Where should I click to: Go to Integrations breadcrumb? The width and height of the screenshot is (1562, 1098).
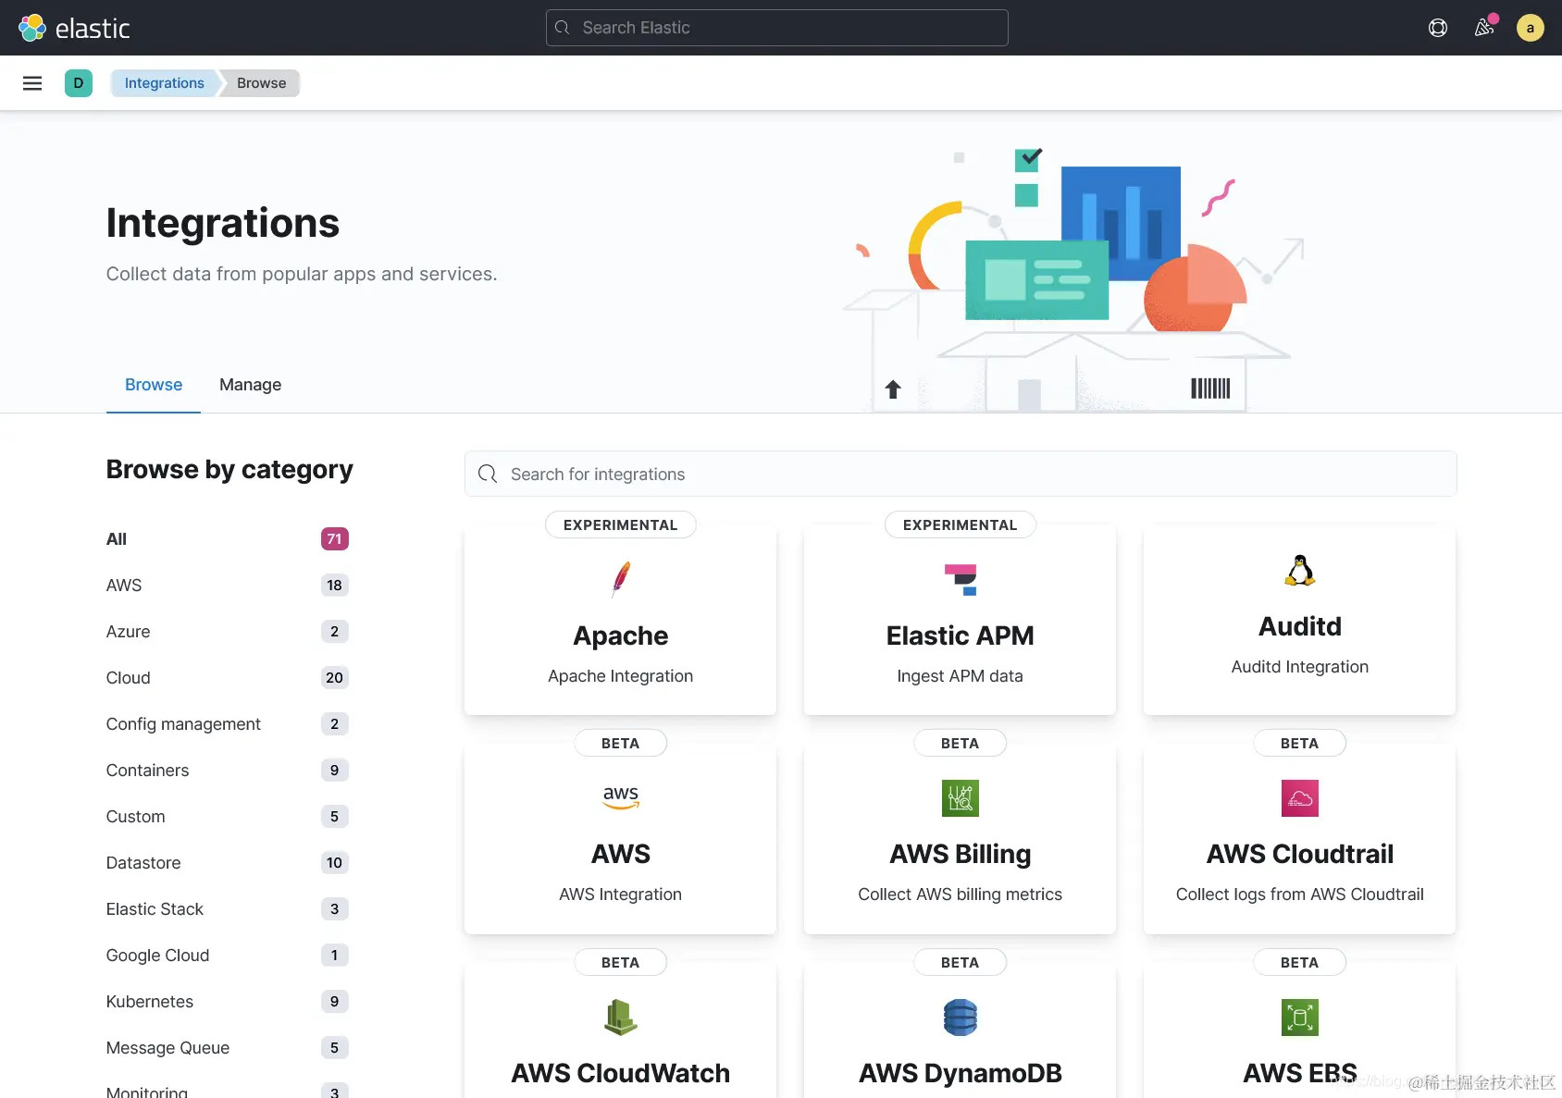(165, 83)
